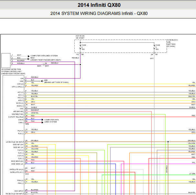This screenshot has height=195, width=196.
Task: Select the 'FUSE 2 10A' fuse label
Action: click(x=84, y=47)
